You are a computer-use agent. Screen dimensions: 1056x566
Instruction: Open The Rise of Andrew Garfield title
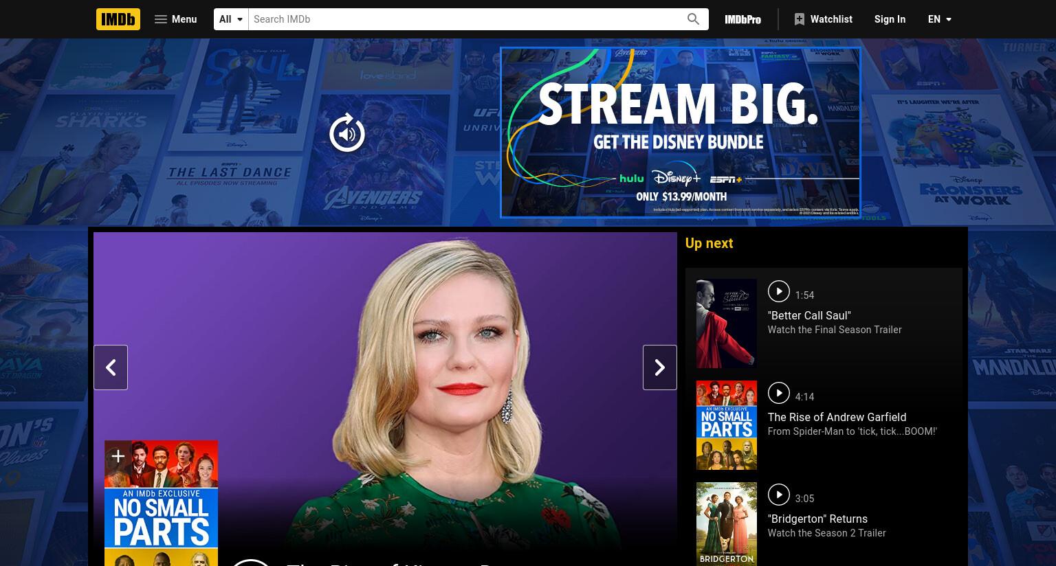pos(837,417)
